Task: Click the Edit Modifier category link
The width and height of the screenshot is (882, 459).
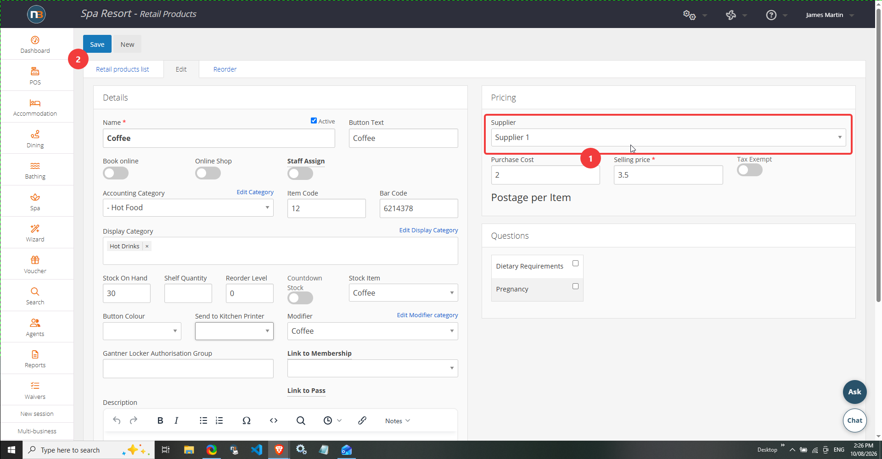Action: tap(427, 315)
